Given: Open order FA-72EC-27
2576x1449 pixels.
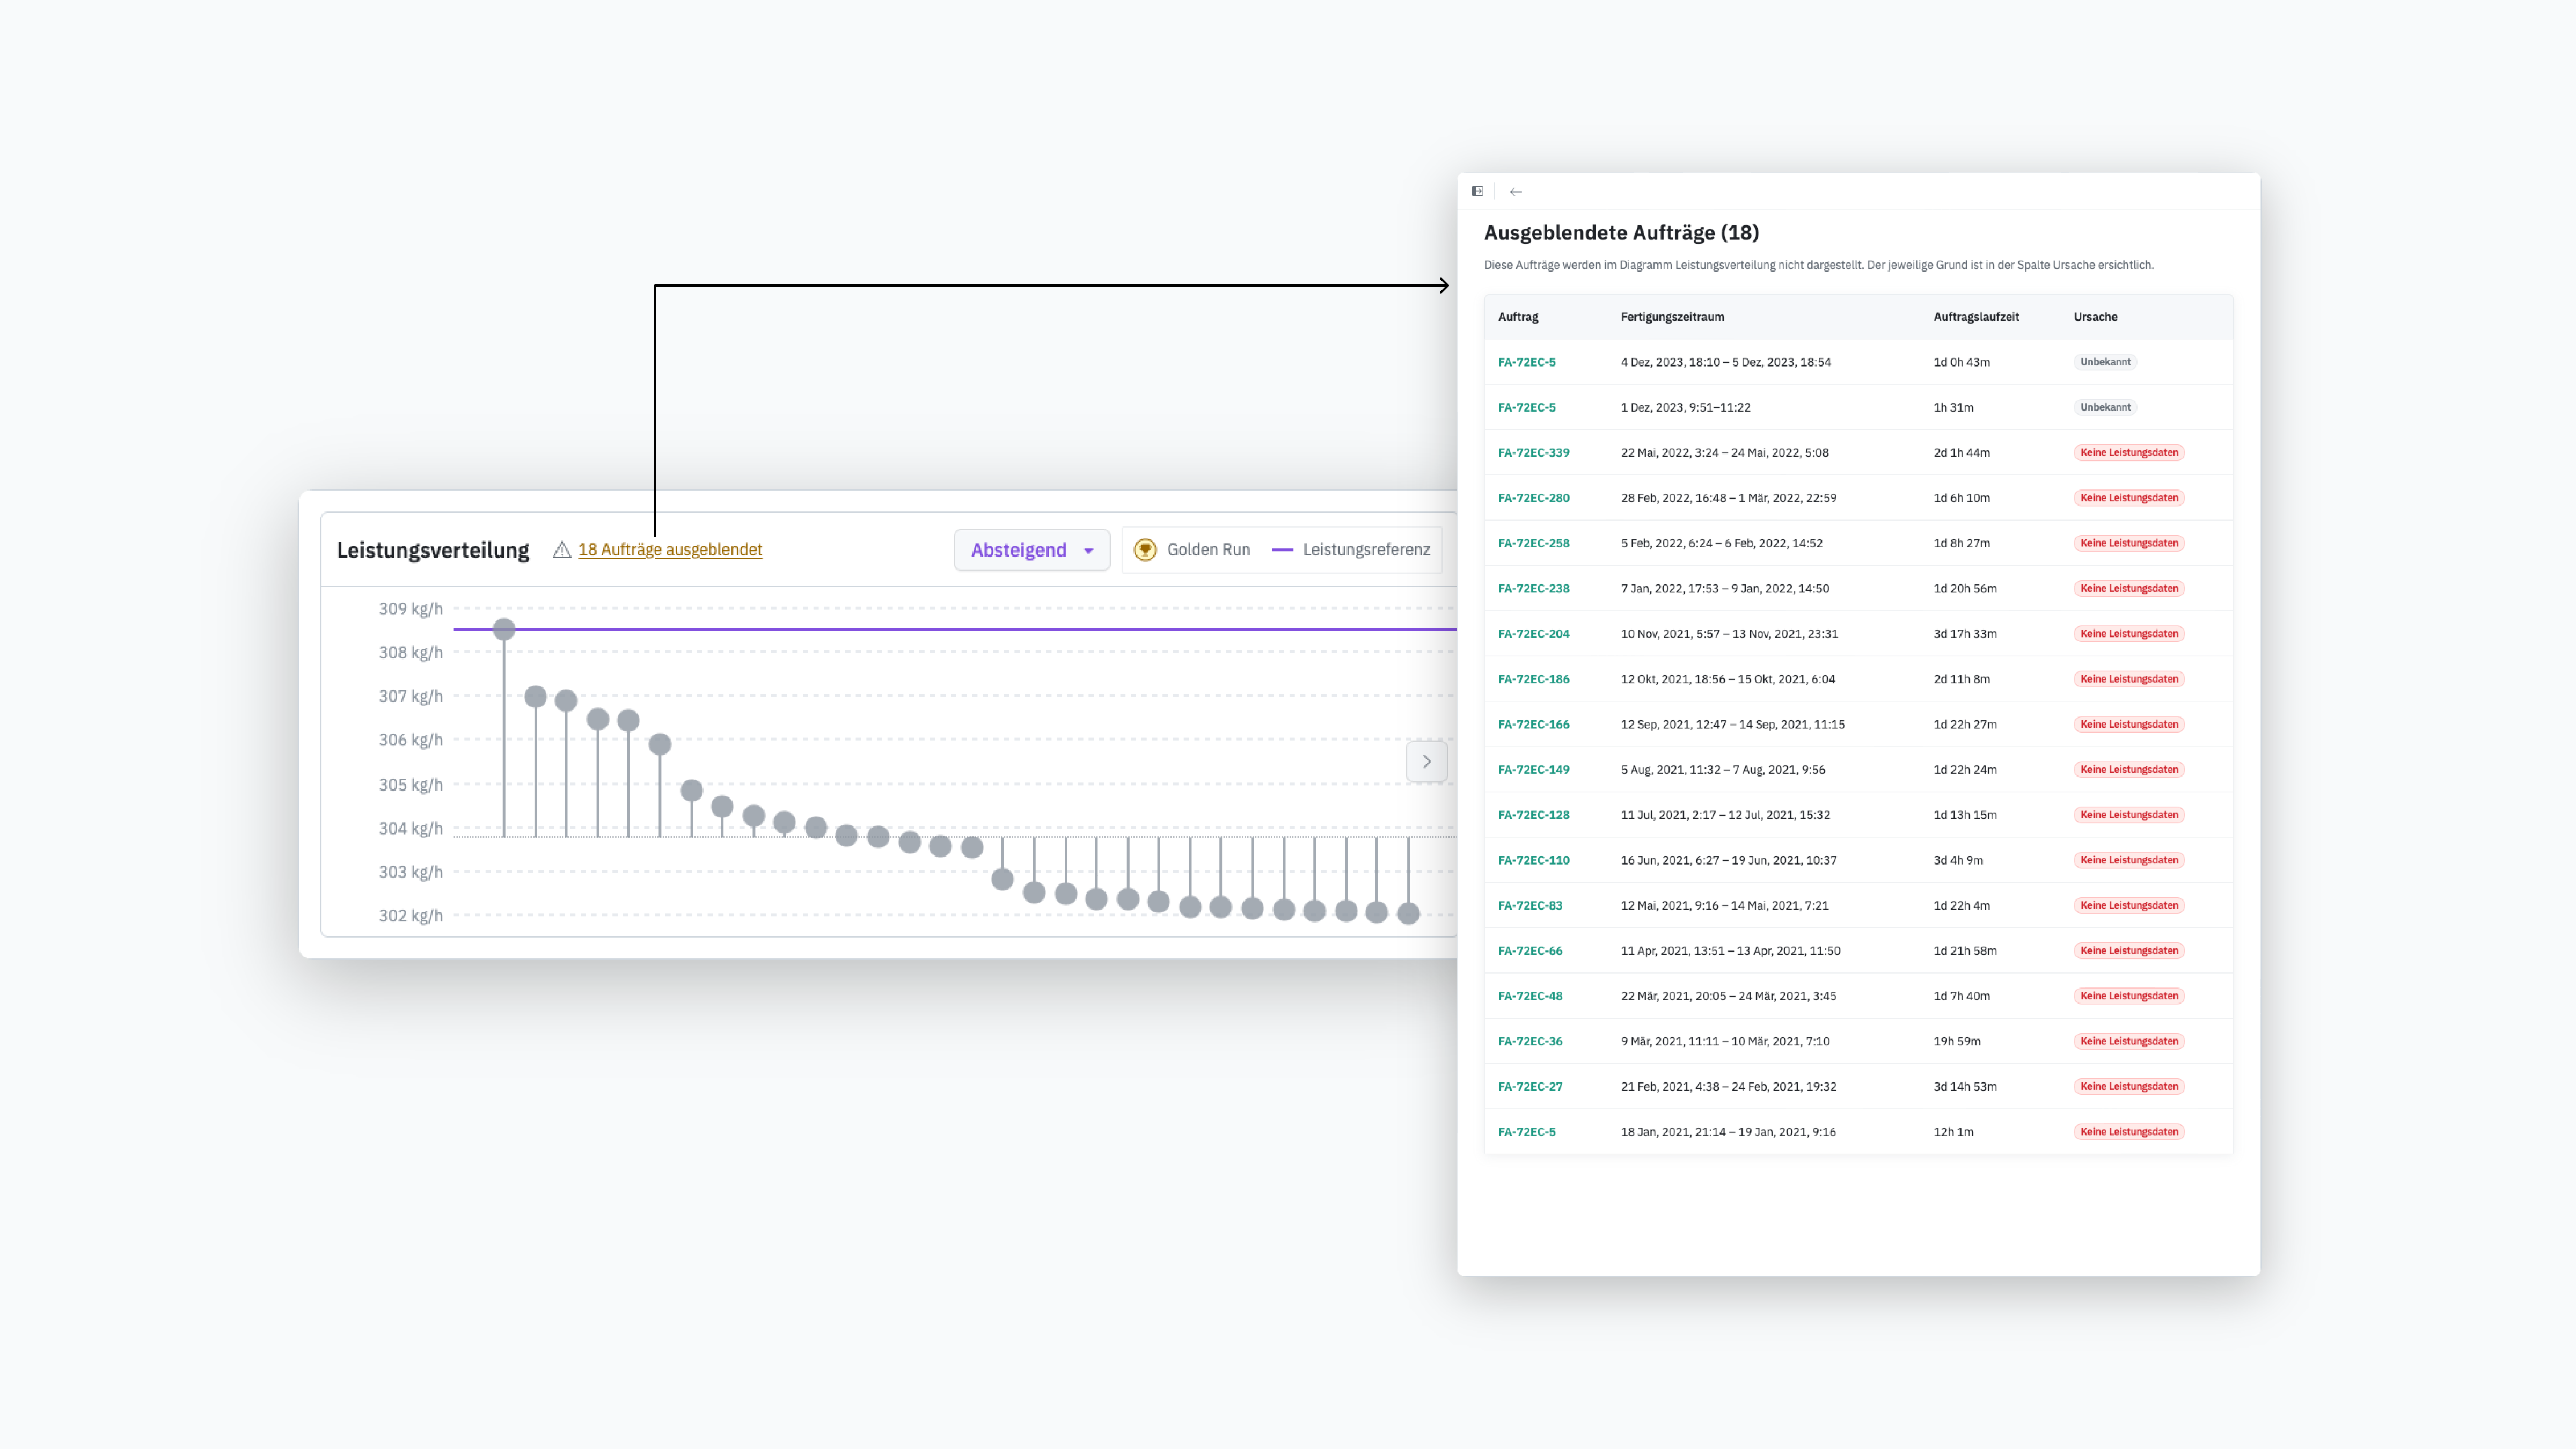Looking at the screenshot, I should tap(1530, 1087).
